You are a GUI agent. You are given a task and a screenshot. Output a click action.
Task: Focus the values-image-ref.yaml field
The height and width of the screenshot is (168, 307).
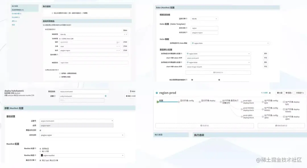pos(218,67)
